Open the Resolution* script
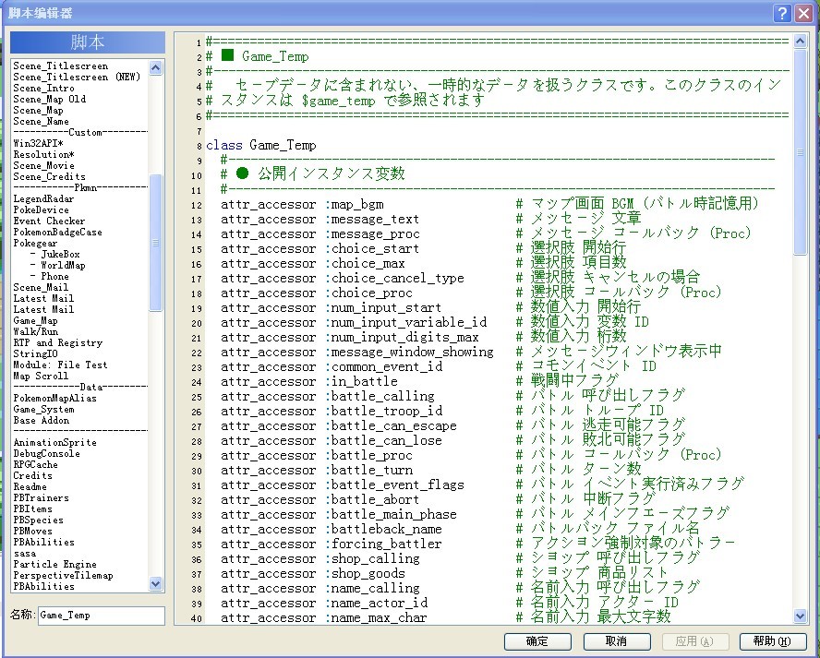 tap(44, 154)
